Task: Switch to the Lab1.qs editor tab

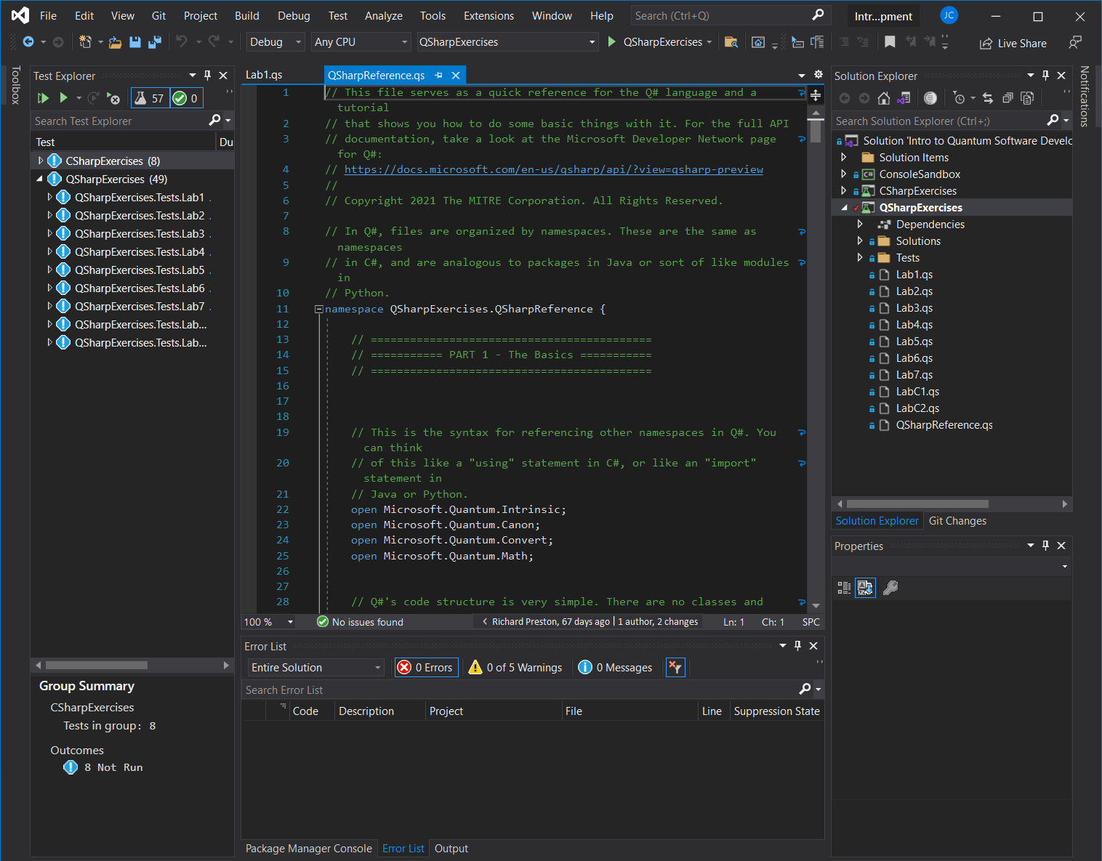Action: pos(264,75)
